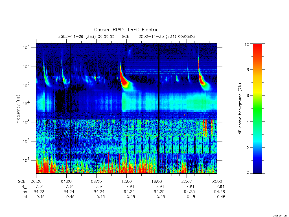Click the 10^7 frequency tick label

point(27,47)
